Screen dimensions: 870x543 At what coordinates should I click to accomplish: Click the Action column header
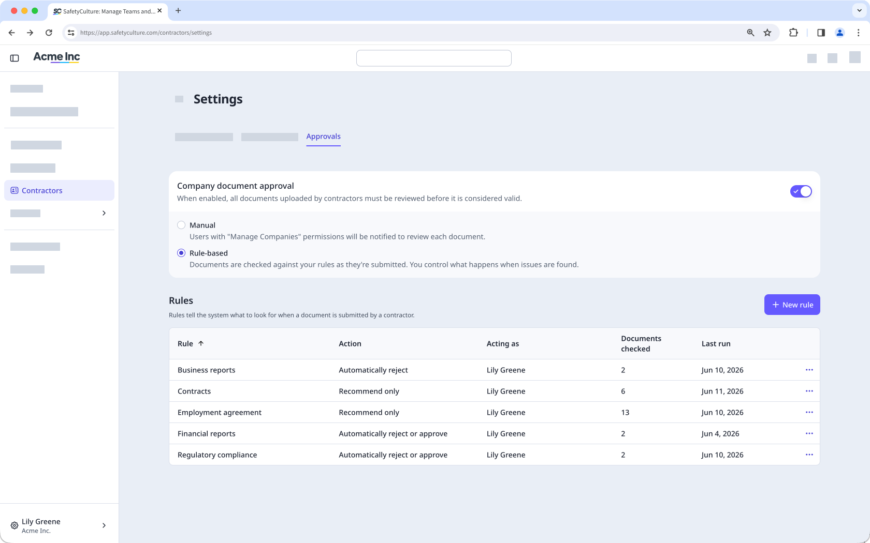tap(350, 343)
